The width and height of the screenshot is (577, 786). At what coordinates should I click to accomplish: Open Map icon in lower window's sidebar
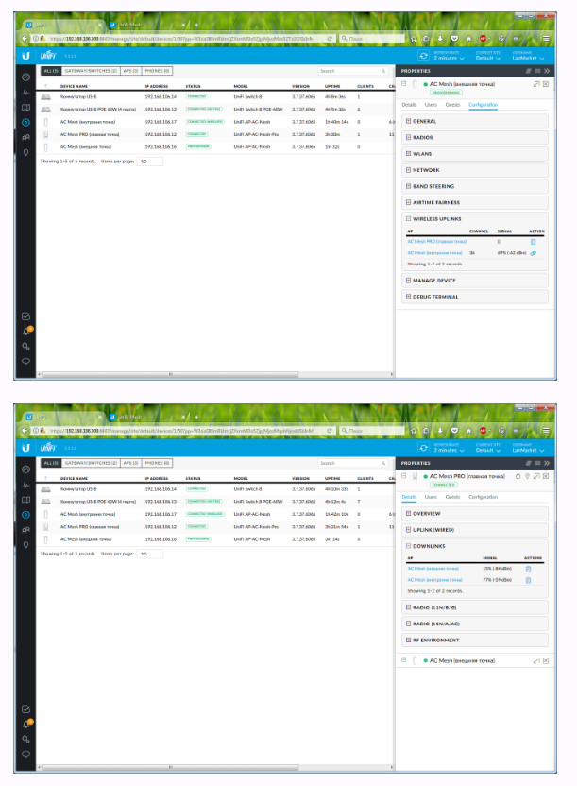(26, 500)
